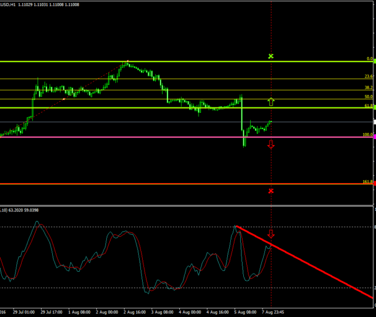The height and width of the screenshot is (317, 376).
Task: Click the green price marker at 0.0 level
Action: (x=374, y=62)
